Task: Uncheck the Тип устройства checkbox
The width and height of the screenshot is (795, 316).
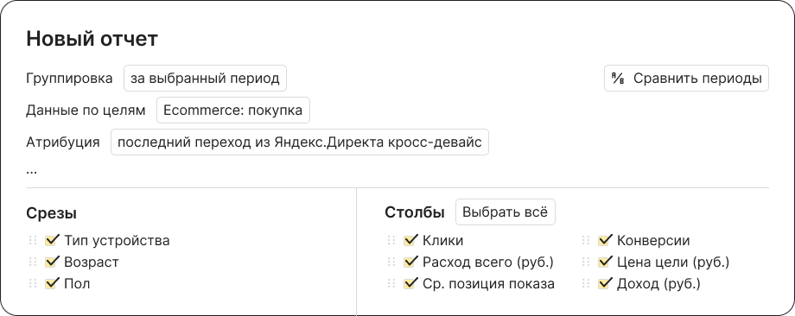Action: [52, 239]
